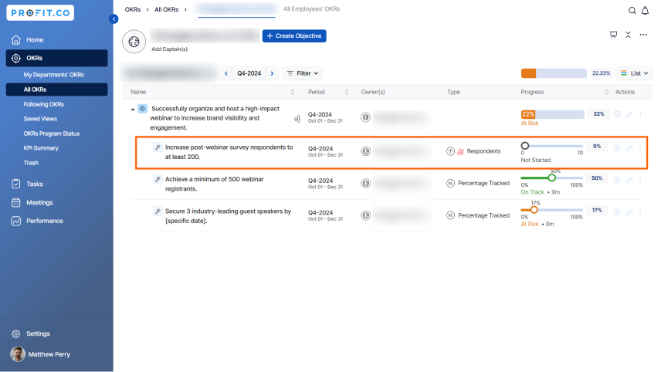Open Matthew Perry profile
This screenshot has height=372, width=661.
(40, 354)
